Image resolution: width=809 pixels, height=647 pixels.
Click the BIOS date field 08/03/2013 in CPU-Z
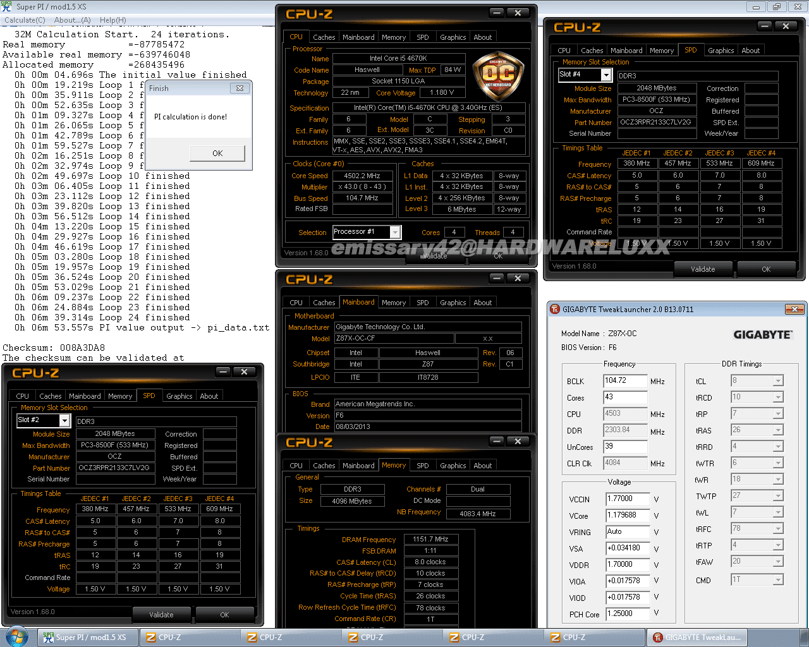(x=428, y=426)
